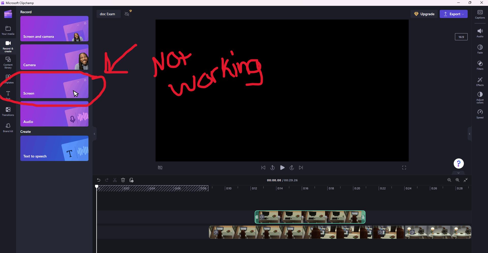Select the Fade effect icon

coord(480,49)
